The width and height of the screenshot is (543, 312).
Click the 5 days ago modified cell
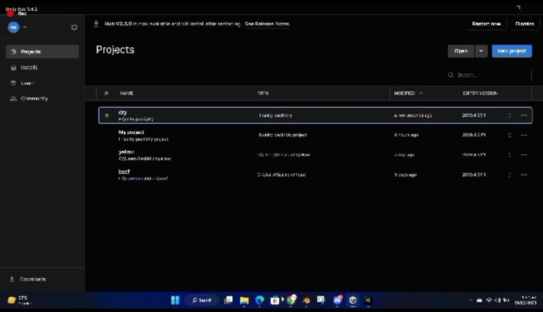pyautogui.click(x=405, y=175)
